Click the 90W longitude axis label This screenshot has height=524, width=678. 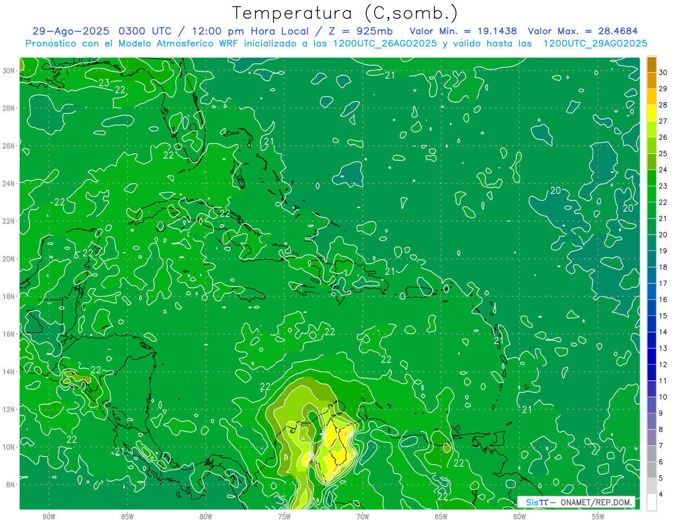49,517
